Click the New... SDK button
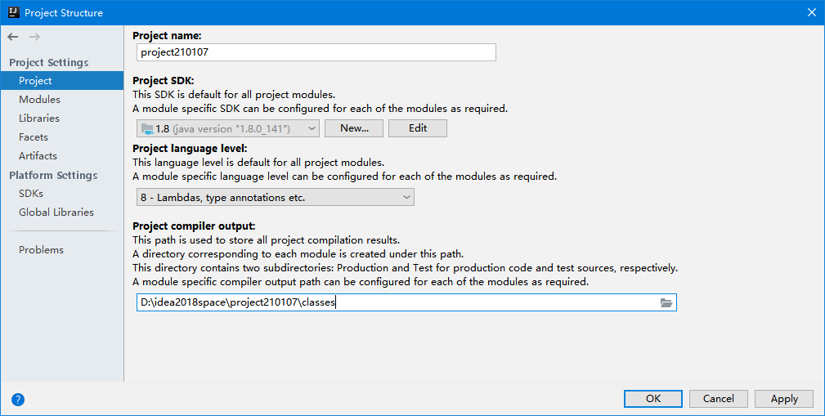Screen dimensions: 825x416 pos(353,128)
